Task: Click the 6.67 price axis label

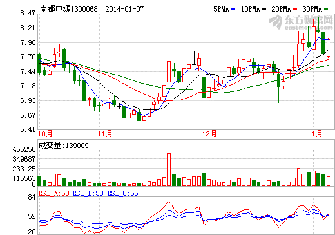Action: pos(28,115)
